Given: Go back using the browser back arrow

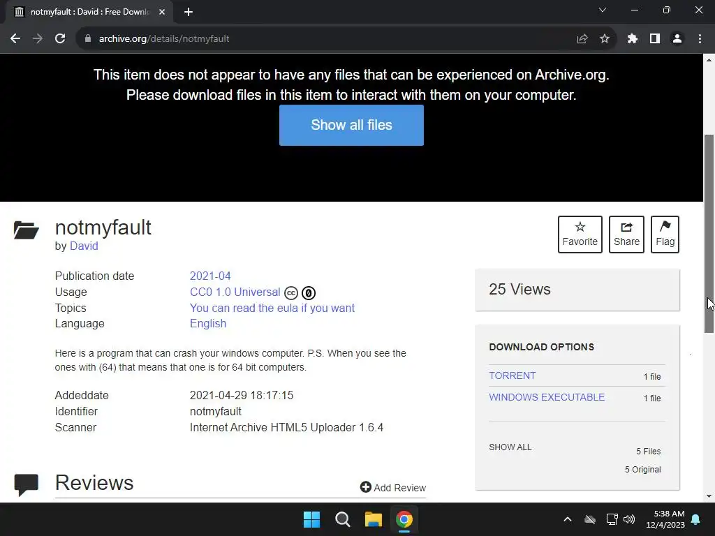Looking at the screenshot, I should (x=15, y=39).
